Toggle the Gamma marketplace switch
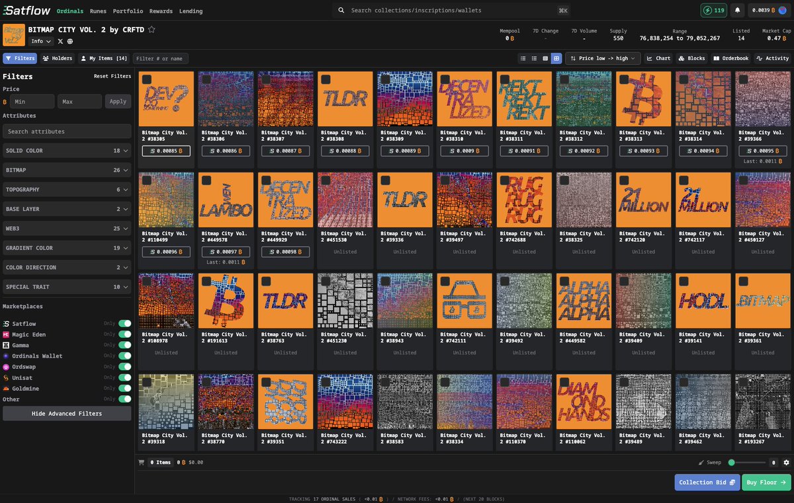The image size is (794, 503). tap(124, 345)
